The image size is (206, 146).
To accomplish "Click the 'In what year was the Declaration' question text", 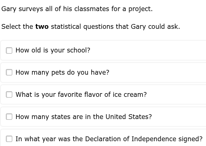I will (x=109, y=139).
